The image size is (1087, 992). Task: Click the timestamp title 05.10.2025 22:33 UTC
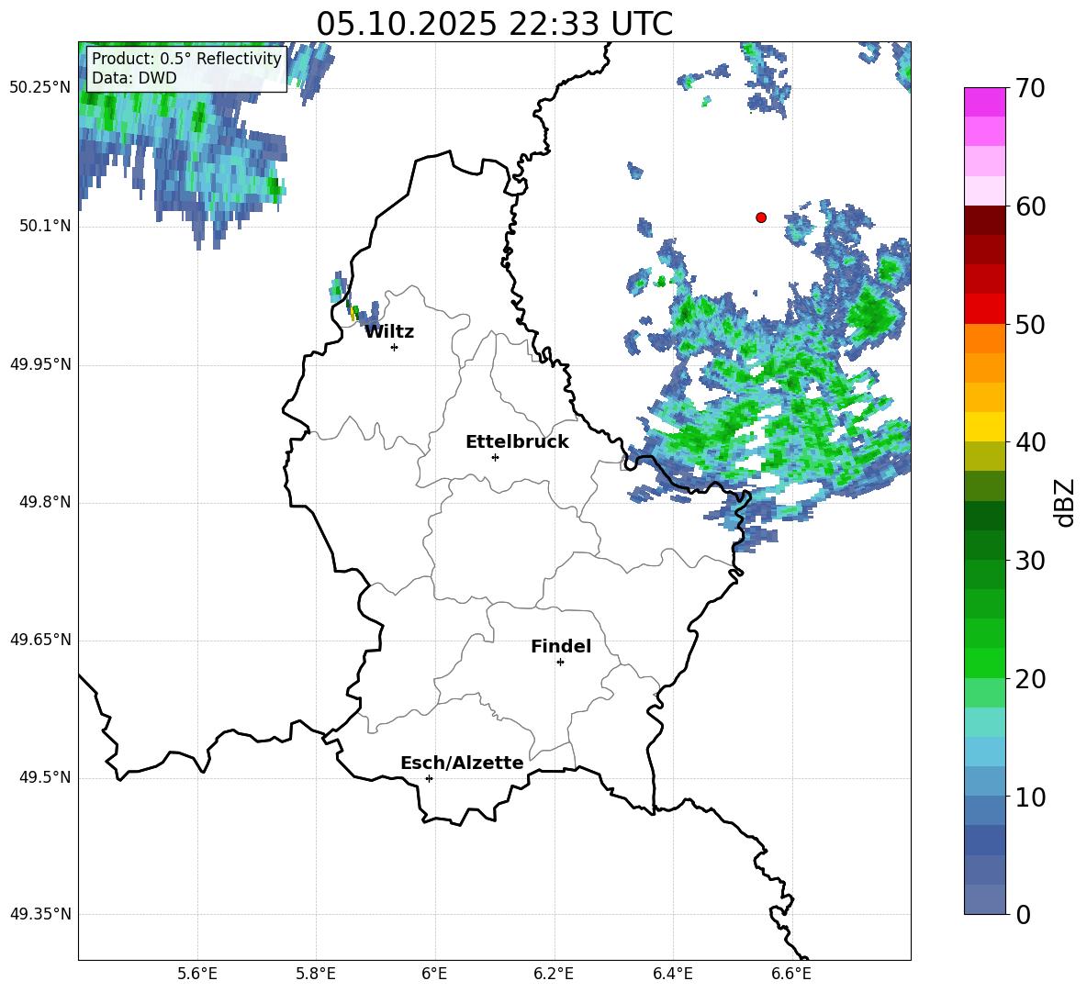coord(494,24)
